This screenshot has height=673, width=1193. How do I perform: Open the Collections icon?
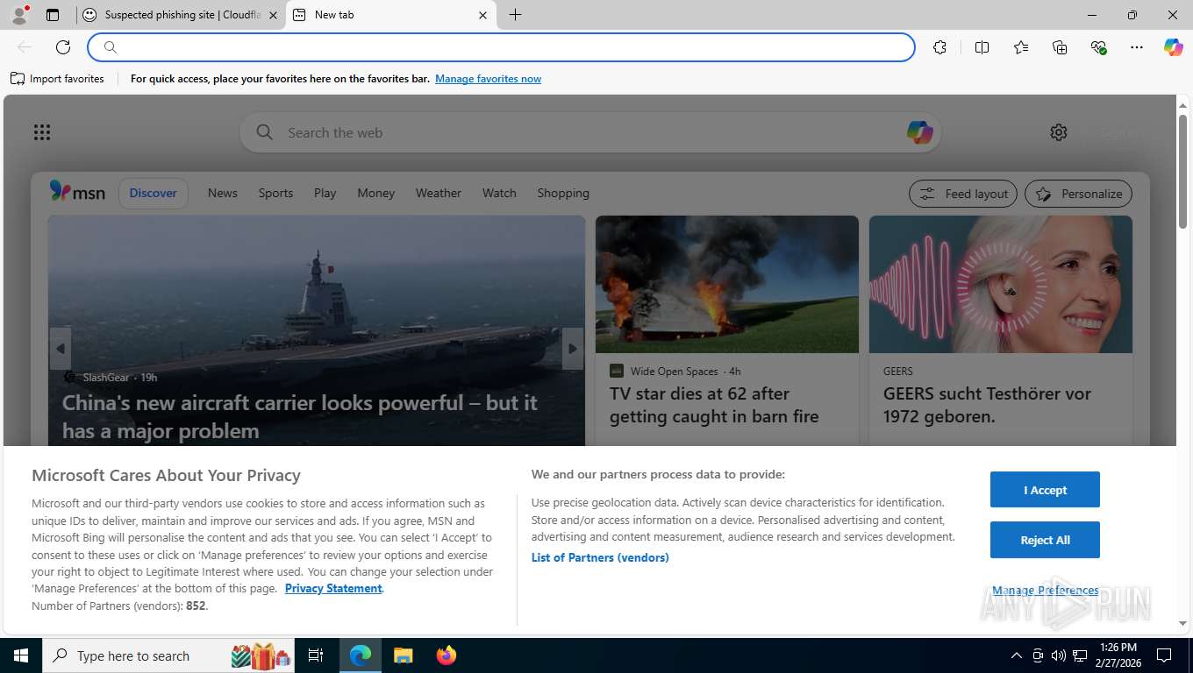(x=1060, y=47)
